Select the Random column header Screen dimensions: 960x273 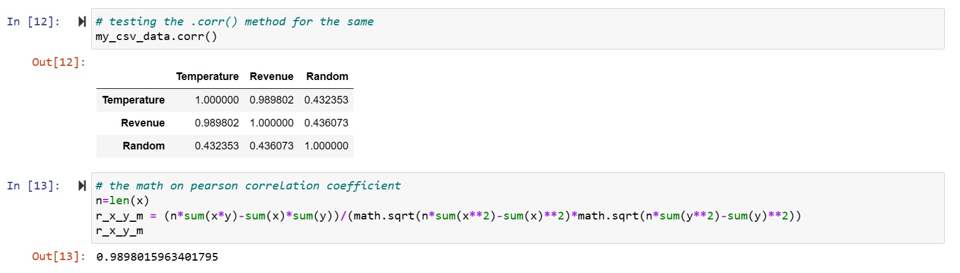coord(327,76)
